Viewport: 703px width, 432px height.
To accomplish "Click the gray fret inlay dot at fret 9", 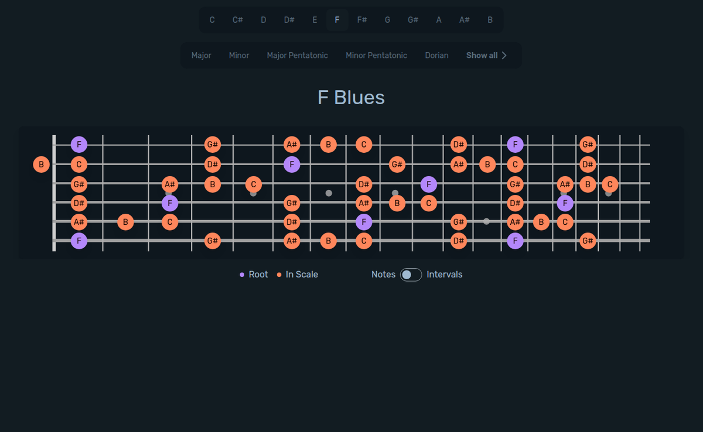I will 395,192.
